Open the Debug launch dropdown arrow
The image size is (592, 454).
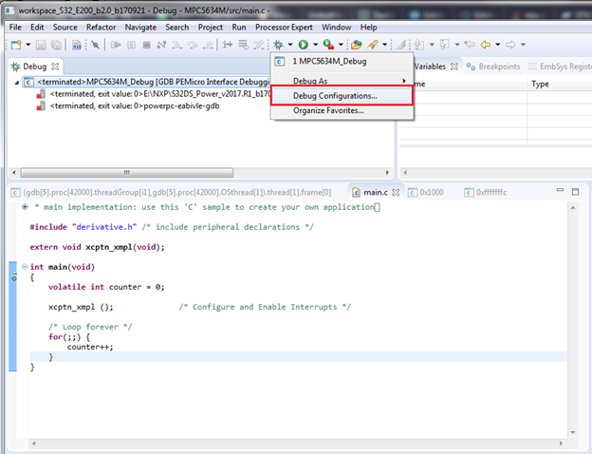click(290, 45)
